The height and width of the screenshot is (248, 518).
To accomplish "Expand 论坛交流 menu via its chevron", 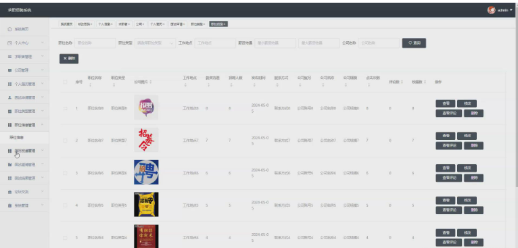I will pyautogui.click(x=43, y=191).
